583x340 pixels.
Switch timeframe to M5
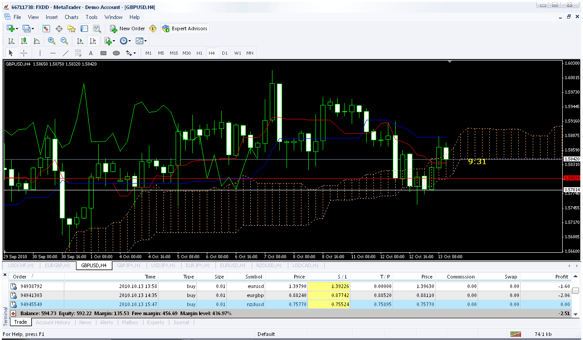161,53
